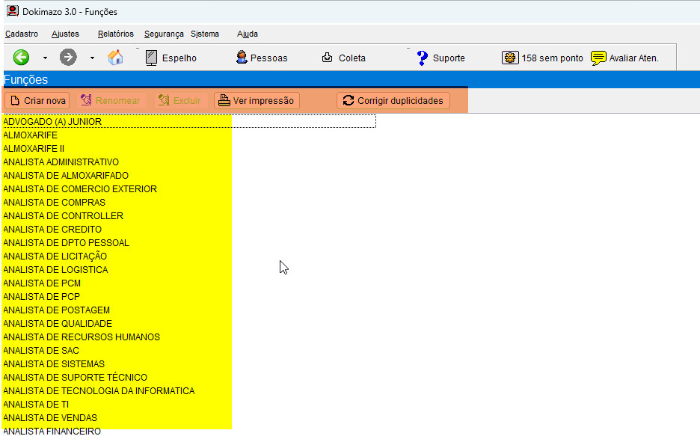Open Suporte with the question mark
700x436 pixels.
(x=440, y=58)
